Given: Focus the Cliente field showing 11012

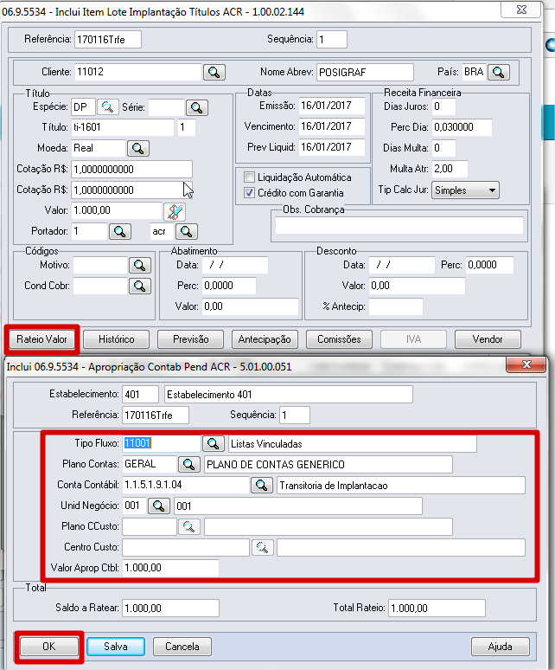Looking at the screenshot, I should tap(137, 72).
